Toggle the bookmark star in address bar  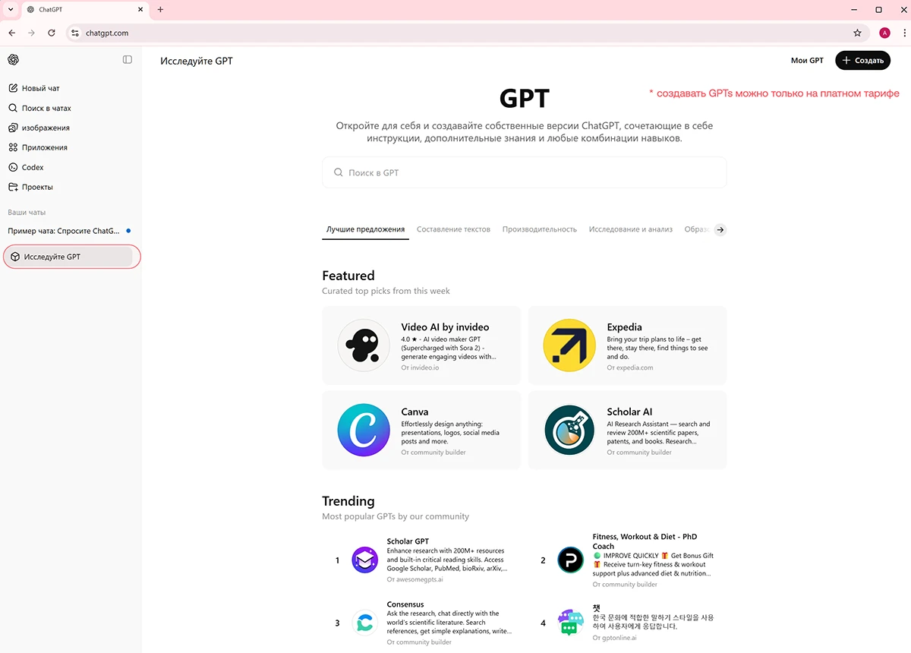click(x=857, y=33)
